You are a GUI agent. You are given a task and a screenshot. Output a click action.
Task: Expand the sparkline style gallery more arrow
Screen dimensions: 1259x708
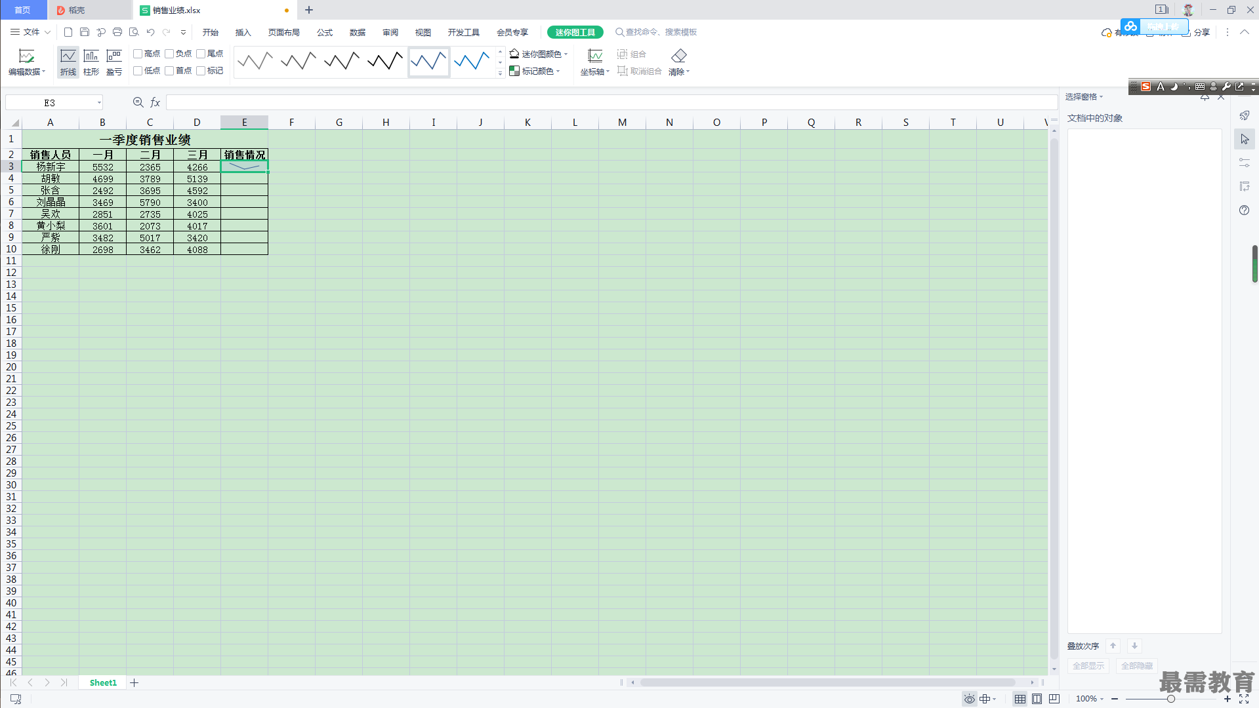(500, 73)
